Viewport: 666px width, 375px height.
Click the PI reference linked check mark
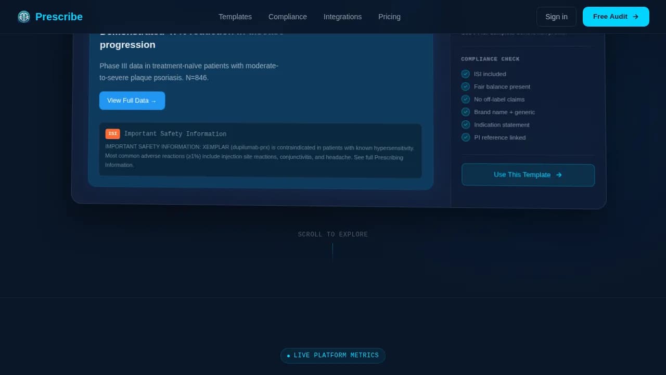(465, 137)
